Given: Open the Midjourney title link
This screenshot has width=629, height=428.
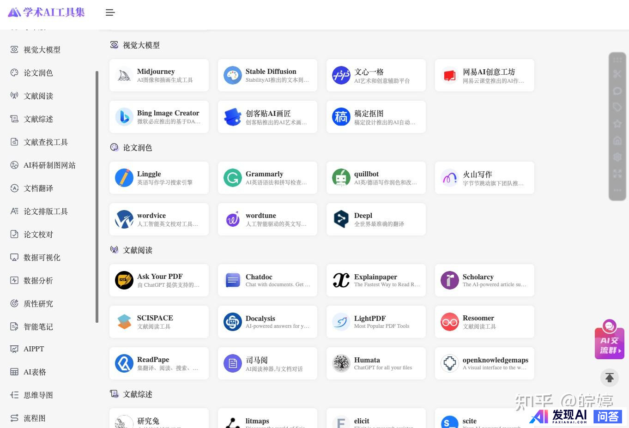Looking at the screenshot, I should (x=156, y=72).
